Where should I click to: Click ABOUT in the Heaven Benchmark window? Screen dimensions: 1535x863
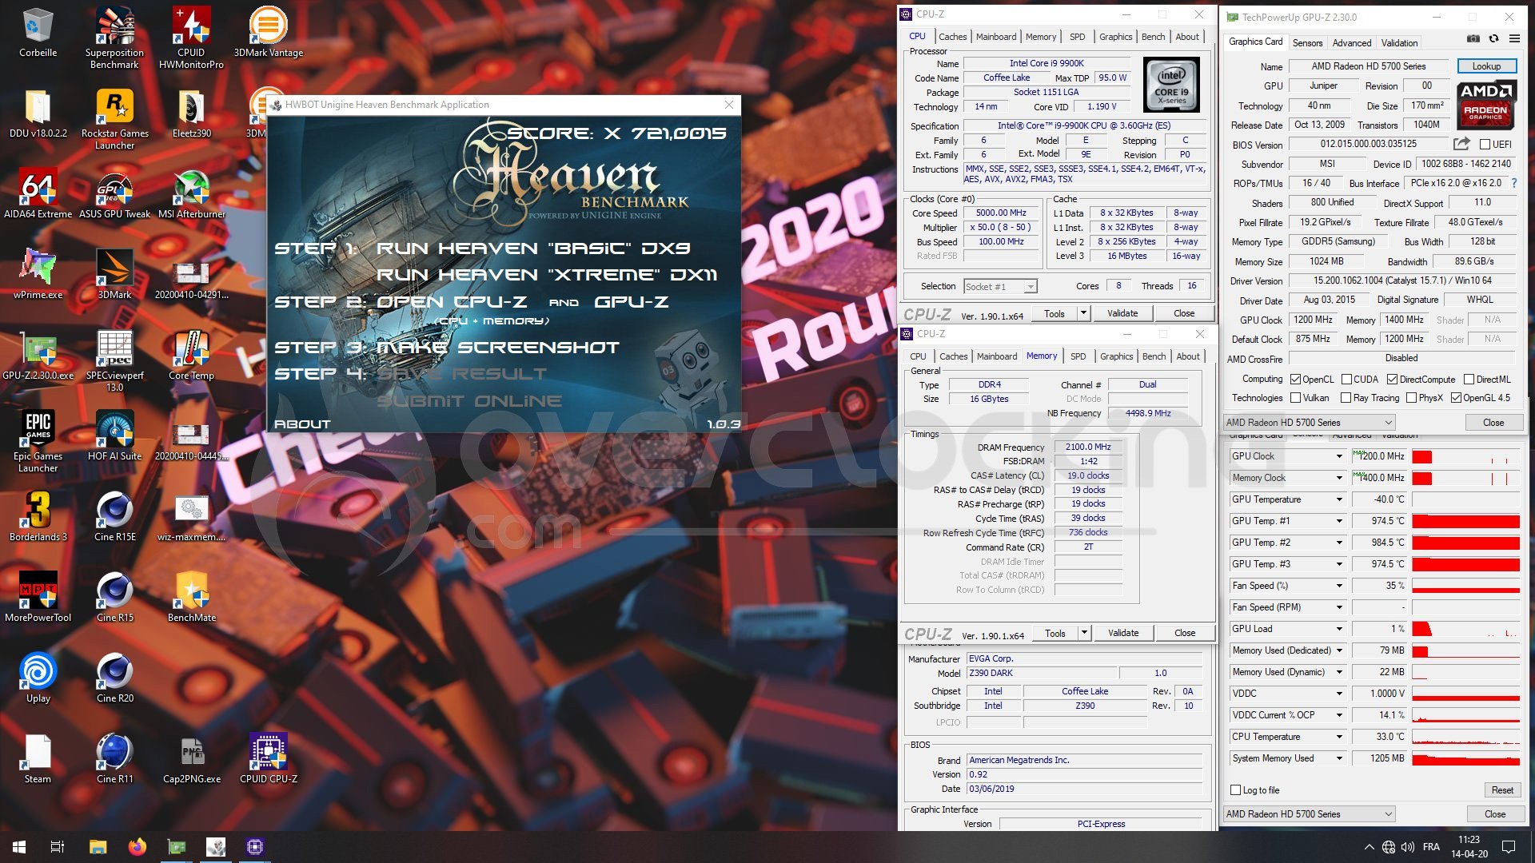(302, 424)
